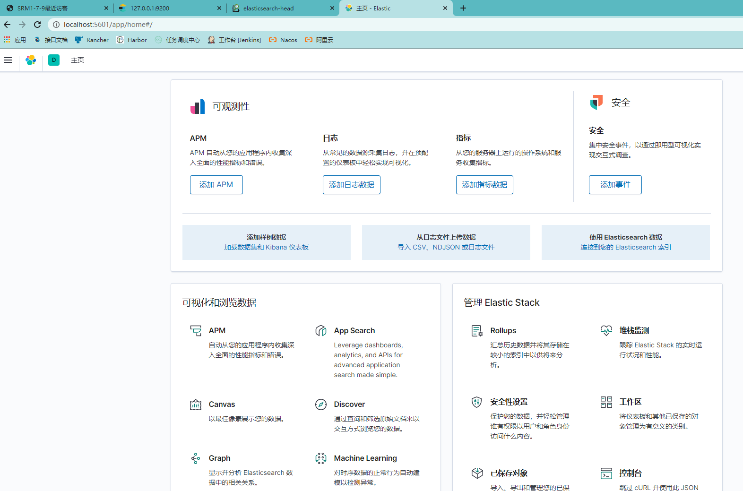Open the 堆栈监测 title link

tap(634, 331)
